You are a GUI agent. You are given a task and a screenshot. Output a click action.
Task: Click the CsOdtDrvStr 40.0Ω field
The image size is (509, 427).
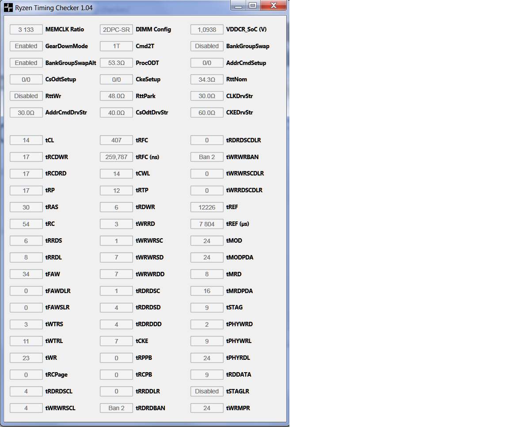[x=116, y=113]
